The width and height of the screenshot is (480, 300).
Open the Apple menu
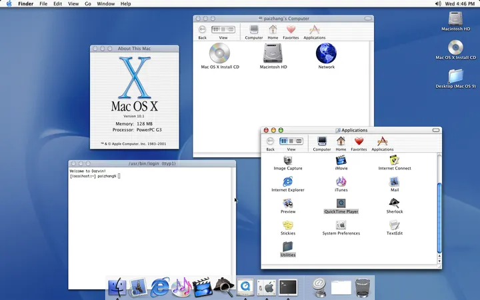[x=9, y=4]
